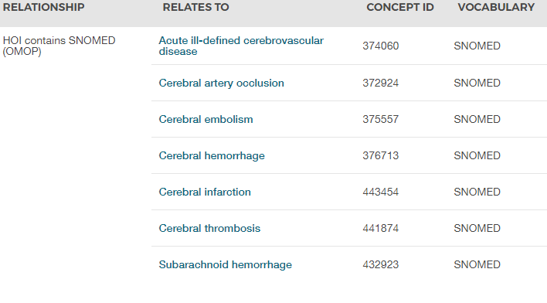This screenshot has height=303, width=547.
Task: Select concept ID 372924 cell
Action: [381, 83]
